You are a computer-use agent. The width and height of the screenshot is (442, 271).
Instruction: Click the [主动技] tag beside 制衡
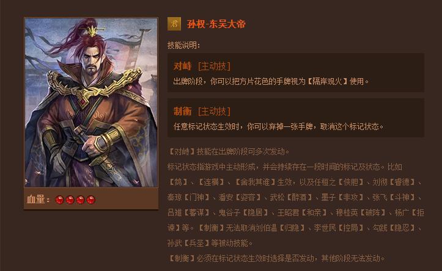(x=214, y=112)
